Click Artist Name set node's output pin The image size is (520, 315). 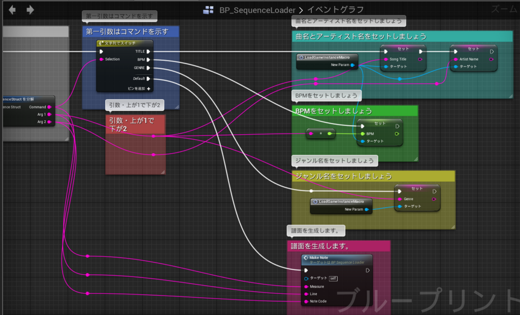click(x=491, y=59)
